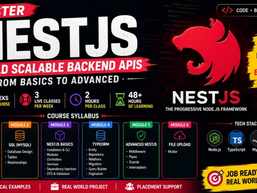Click the Pagination bullet
The height and width of the screenshot is (193, 257).
tap(95, 173)
